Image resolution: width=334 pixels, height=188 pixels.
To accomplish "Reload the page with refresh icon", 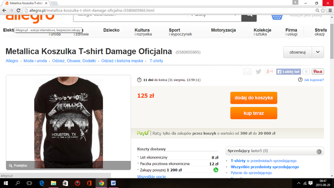I will pos(18,10).
